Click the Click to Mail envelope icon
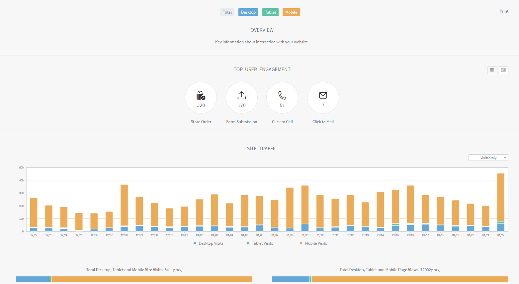This screenshot has height=284, width=519. click(x=323, y=95)
